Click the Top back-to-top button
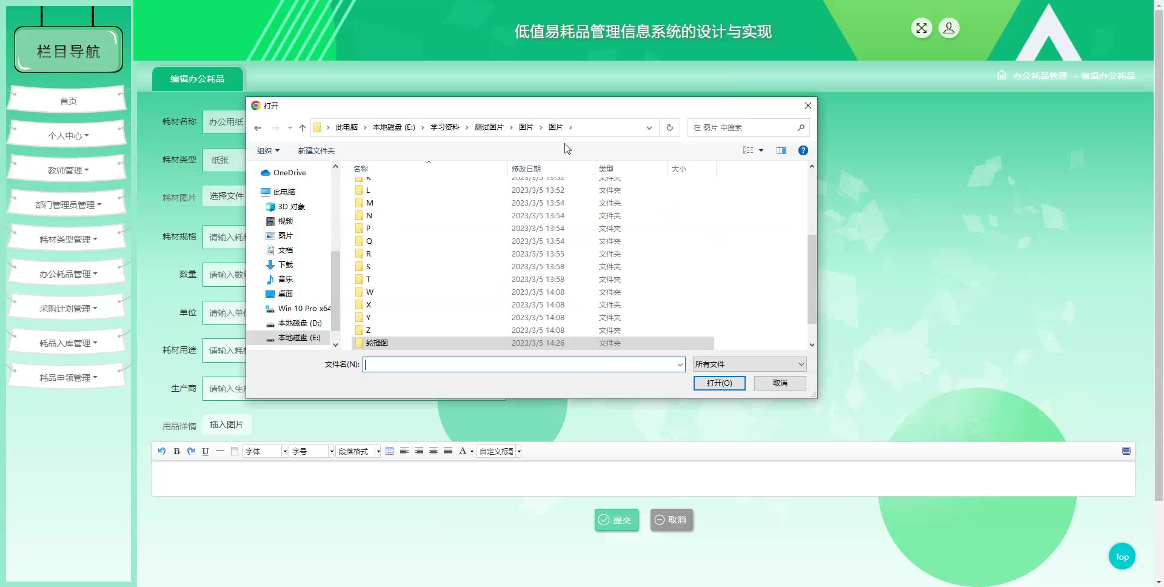 pos(1122,557)
